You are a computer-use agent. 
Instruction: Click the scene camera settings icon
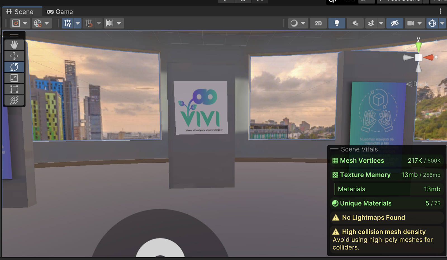(x=410, y=23)
